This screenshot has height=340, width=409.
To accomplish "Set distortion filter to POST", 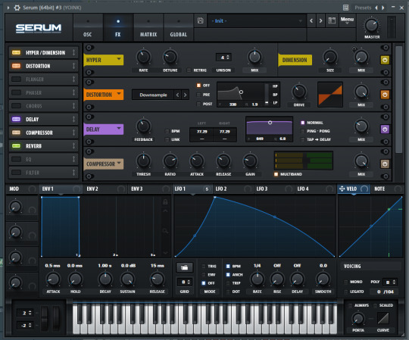I will (x=198, y=104).
